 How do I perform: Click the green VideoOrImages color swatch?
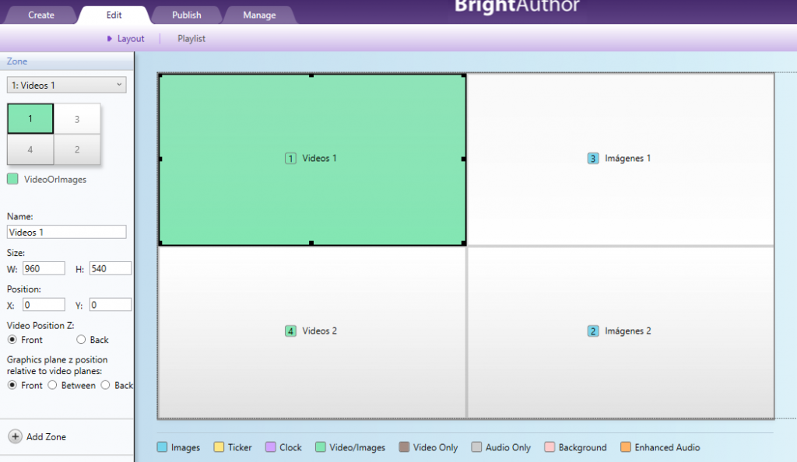(13, 178)
